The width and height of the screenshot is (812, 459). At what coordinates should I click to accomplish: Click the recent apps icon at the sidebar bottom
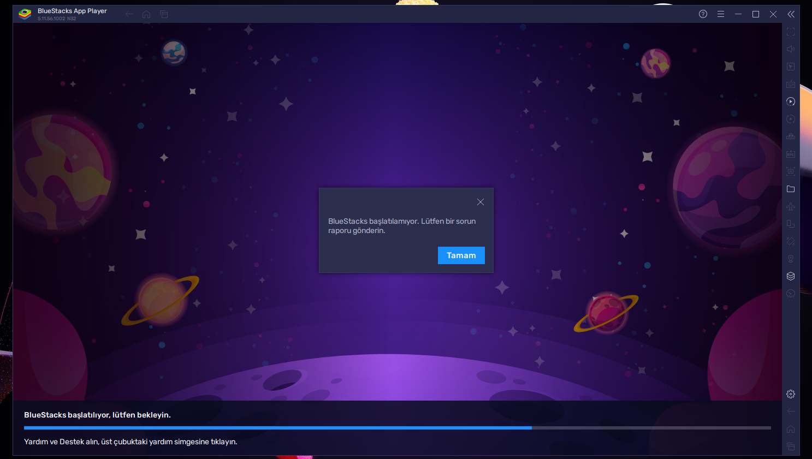coord(791,446)
